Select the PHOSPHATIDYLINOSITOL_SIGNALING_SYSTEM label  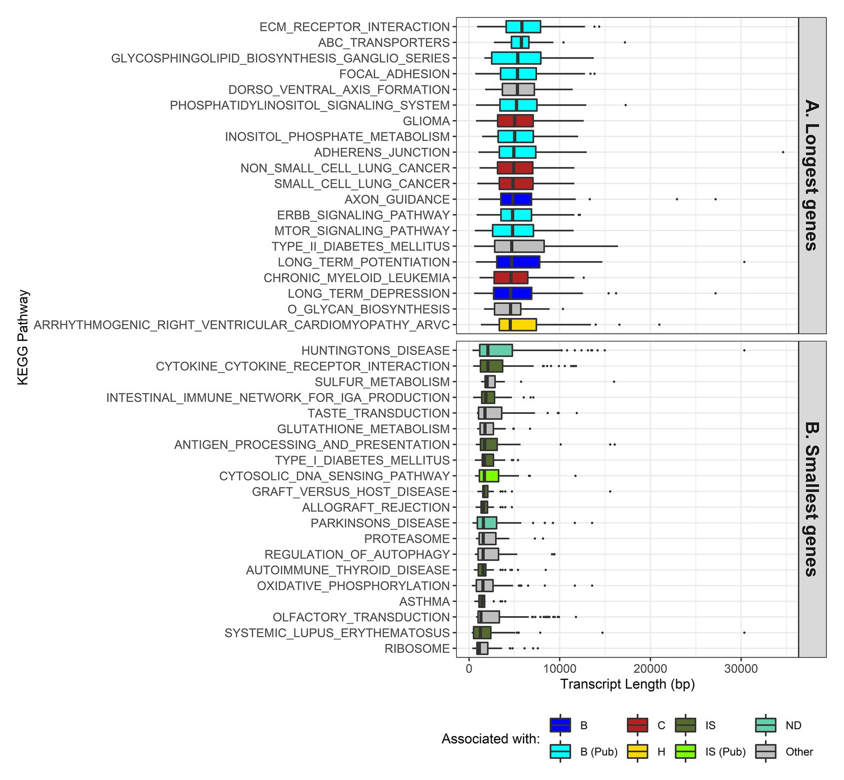310,105
